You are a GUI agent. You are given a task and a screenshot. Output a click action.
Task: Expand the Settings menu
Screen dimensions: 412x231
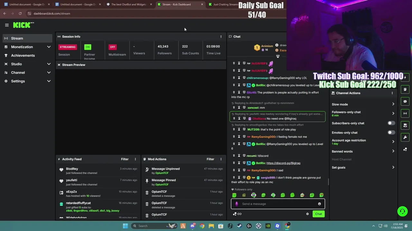(x=27, y=81)
